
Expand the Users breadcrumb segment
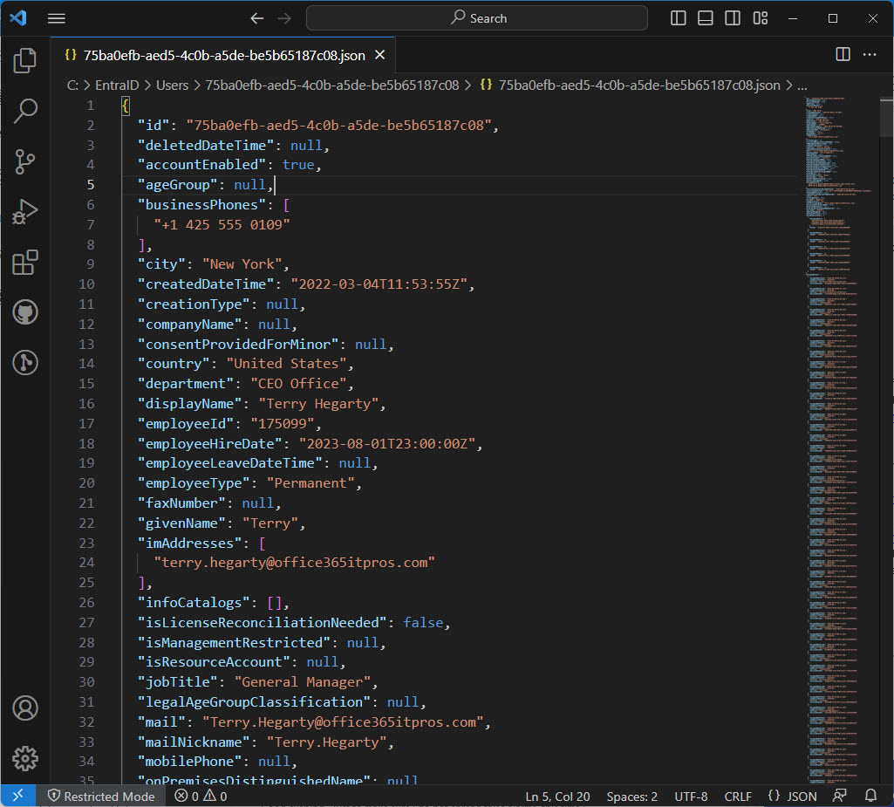(x=172, y=85)
